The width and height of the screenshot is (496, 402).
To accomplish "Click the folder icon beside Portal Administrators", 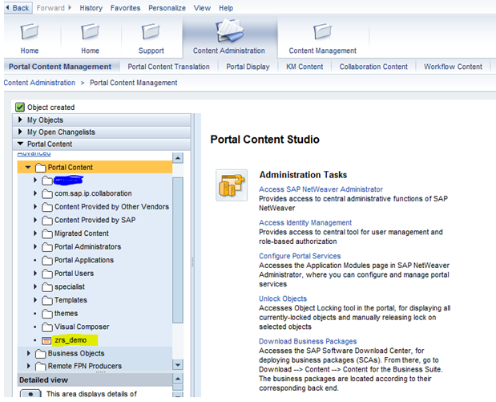I will pyautogui.click(x=47, y=247).
